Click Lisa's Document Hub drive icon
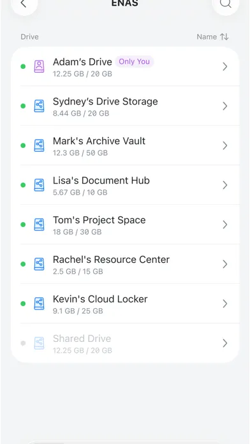The height and width of the screenshot is (444, 250). (39, 185)
